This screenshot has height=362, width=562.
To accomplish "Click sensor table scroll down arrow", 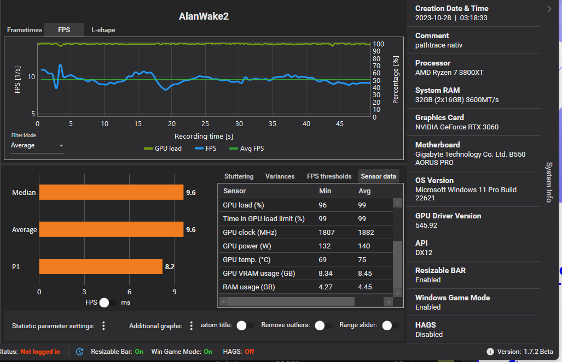I will point(397,293).
